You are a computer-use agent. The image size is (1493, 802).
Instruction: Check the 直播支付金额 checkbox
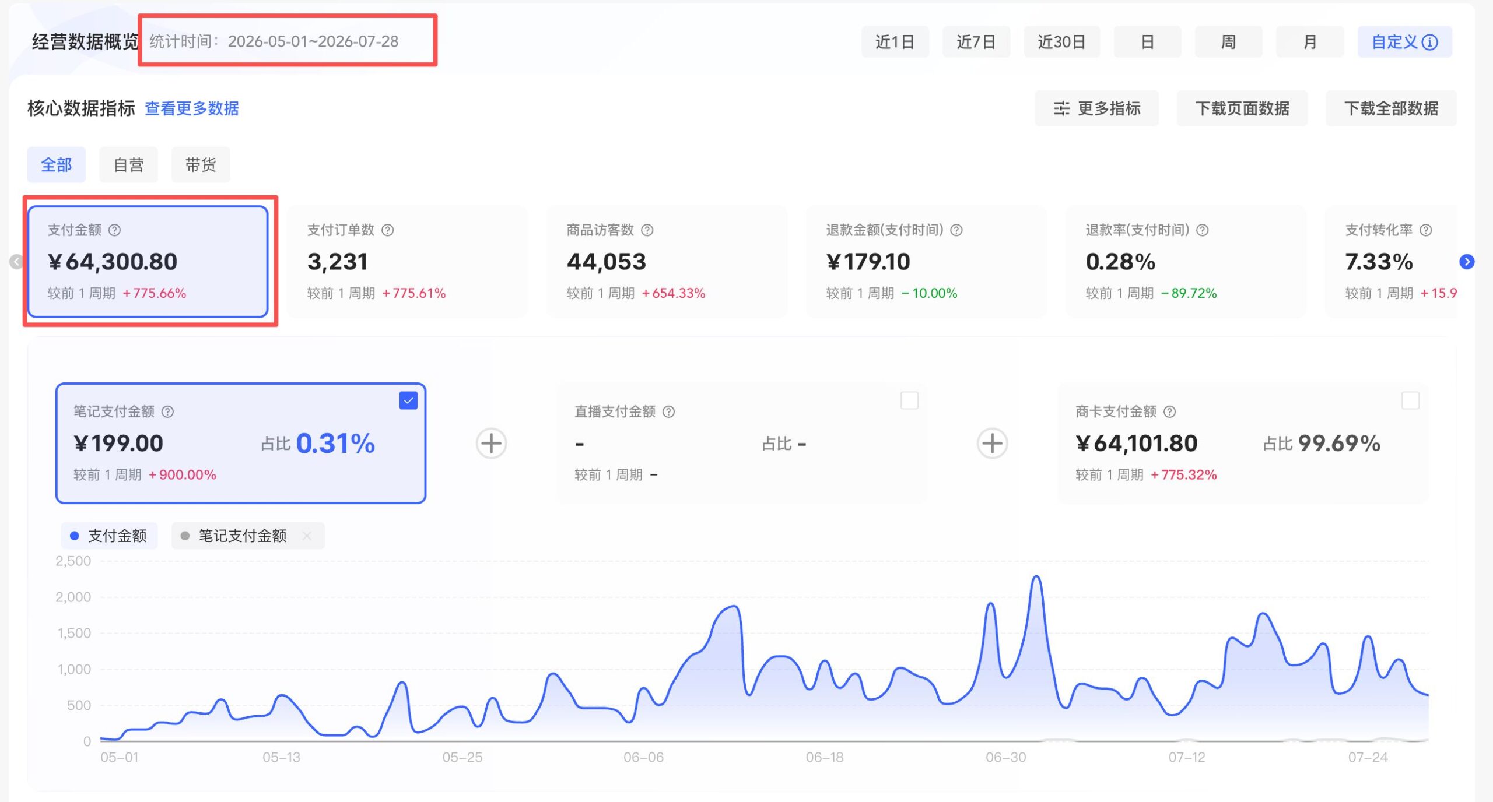pyautogui.click(x=909, y=401)
